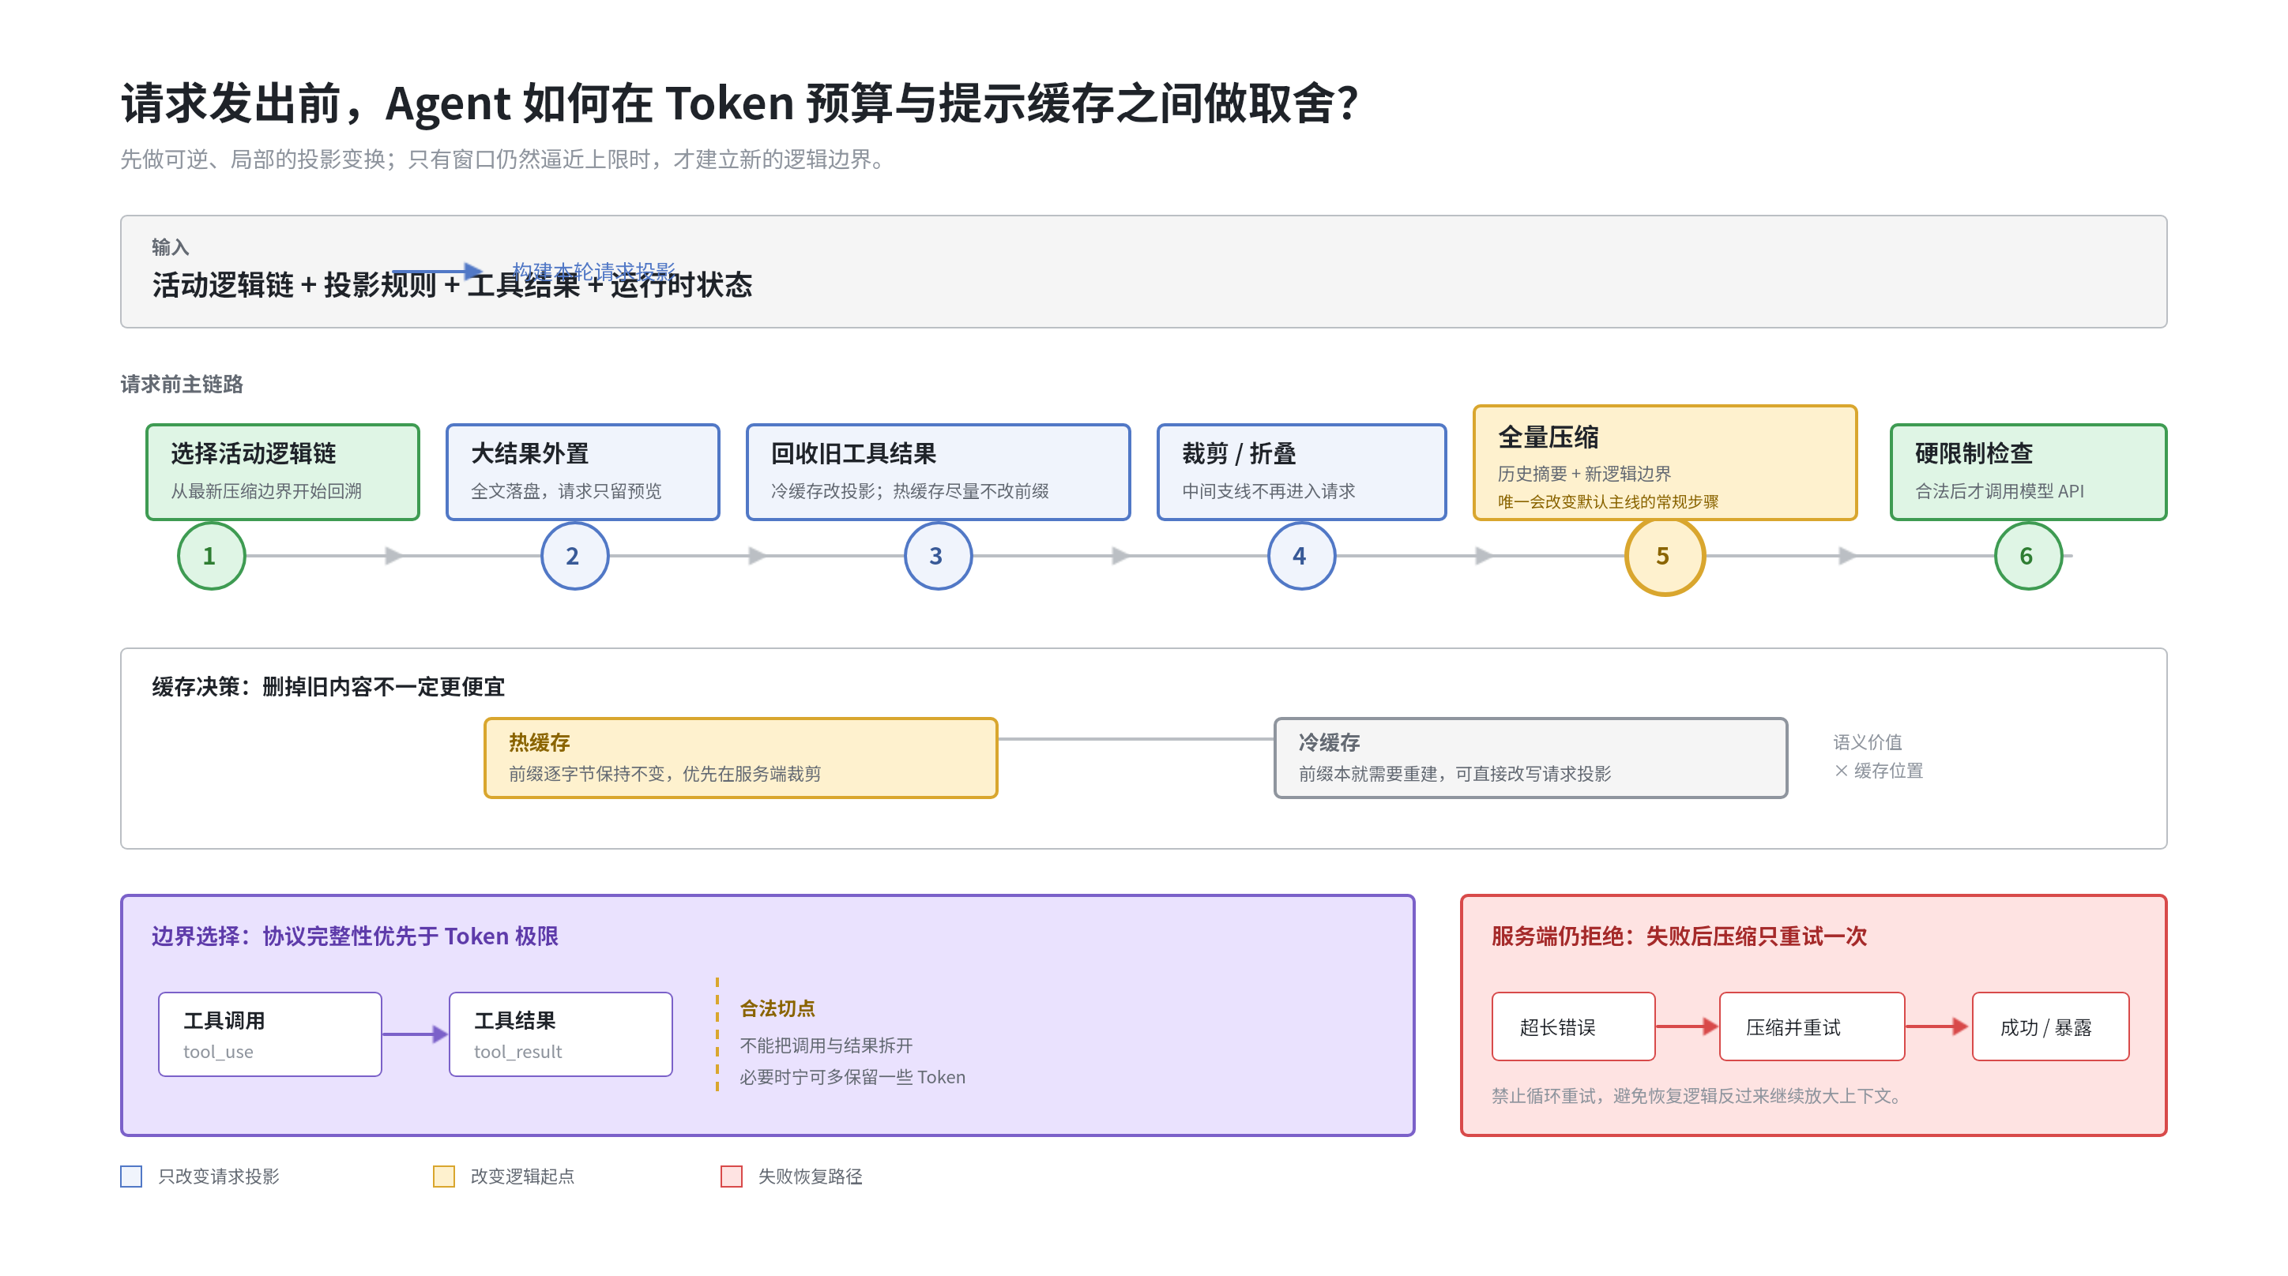
Task: Click the blue label 构建本轮请求投影
Action: click(594, 271)
